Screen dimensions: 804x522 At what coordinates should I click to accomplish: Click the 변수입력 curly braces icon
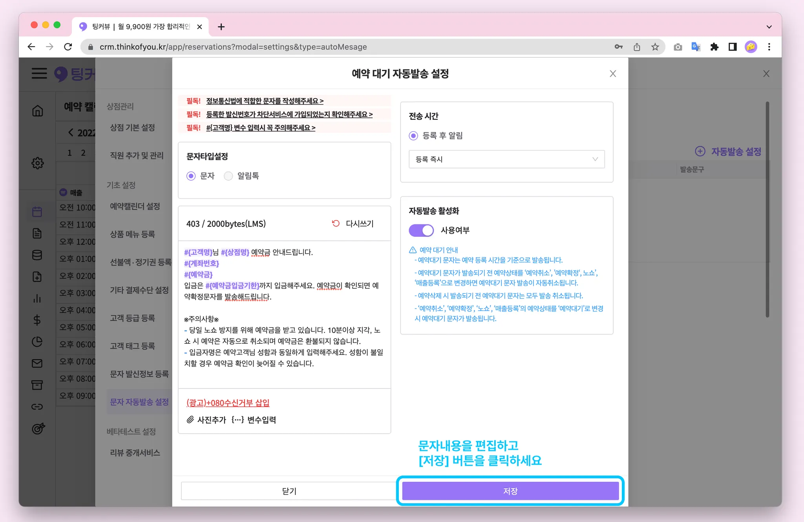[x=238, y=420]
